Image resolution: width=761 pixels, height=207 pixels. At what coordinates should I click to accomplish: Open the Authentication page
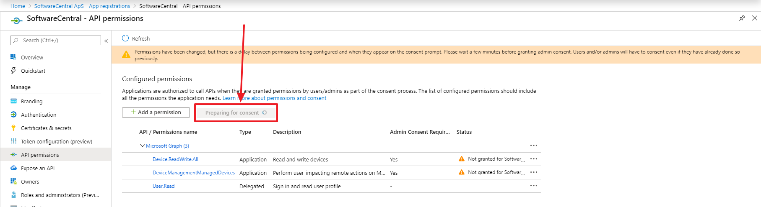pos(38,115)
